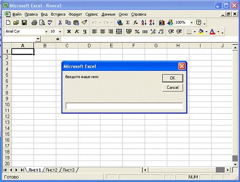Decrease indent icon
The image size is (240, 182).
[171, 32]
